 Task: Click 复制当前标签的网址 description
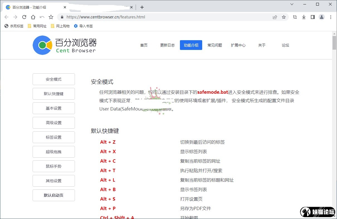[x=200, y=161]
